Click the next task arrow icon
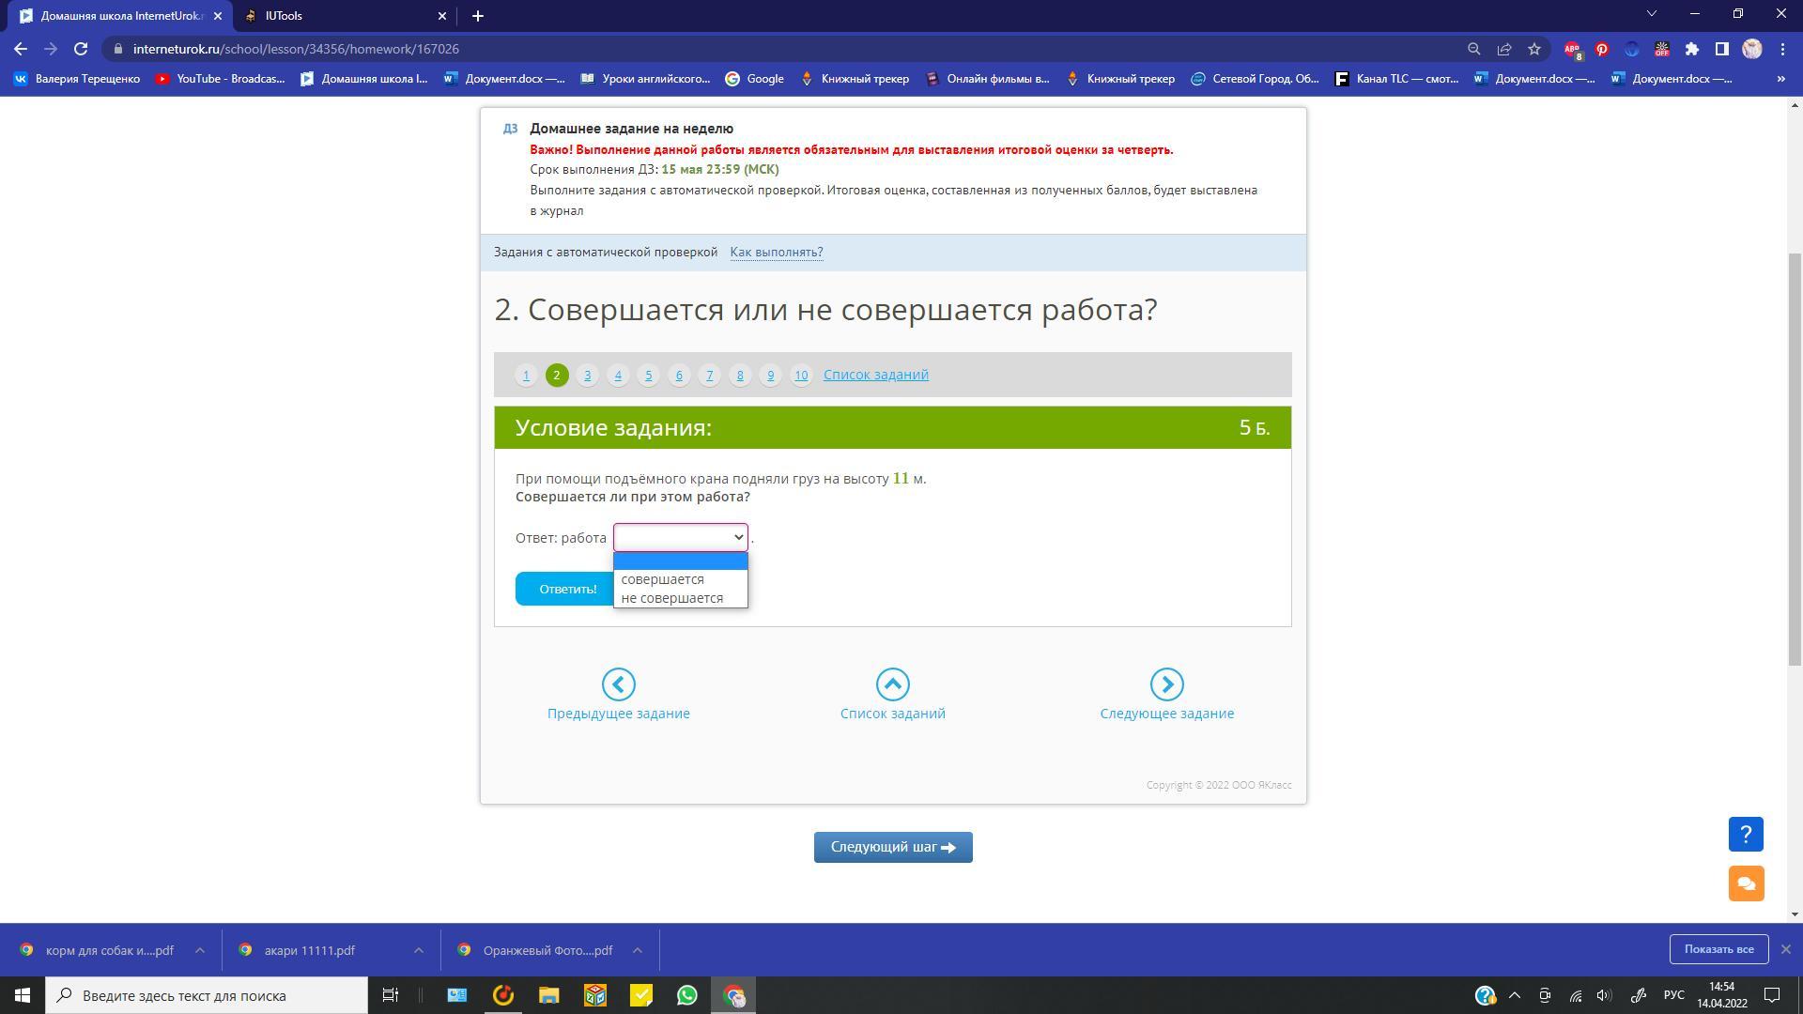The height and width of the screenshot is (1014, 1803). 1166,684
